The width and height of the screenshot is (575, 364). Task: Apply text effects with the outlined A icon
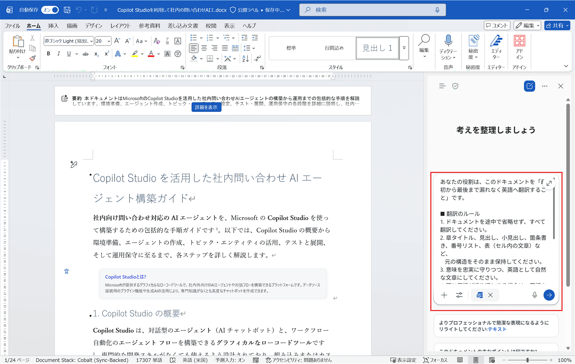(118, 54)
